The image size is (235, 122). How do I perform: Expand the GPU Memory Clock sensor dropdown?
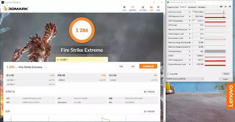pos(189,16)
